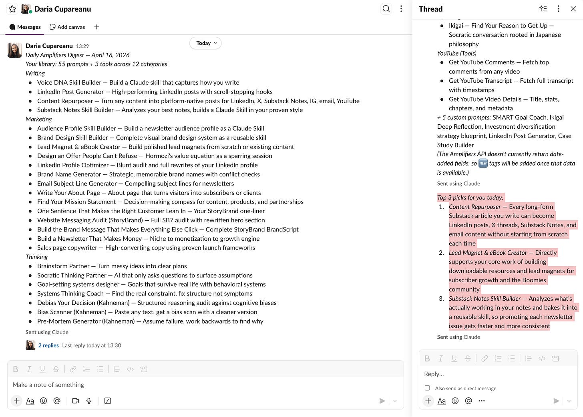Open search in conversation header
583x417 pixels.
(386, 9)
